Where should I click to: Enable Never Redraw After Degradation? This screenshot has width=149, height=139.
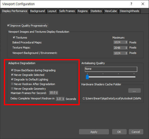point(12,84)
